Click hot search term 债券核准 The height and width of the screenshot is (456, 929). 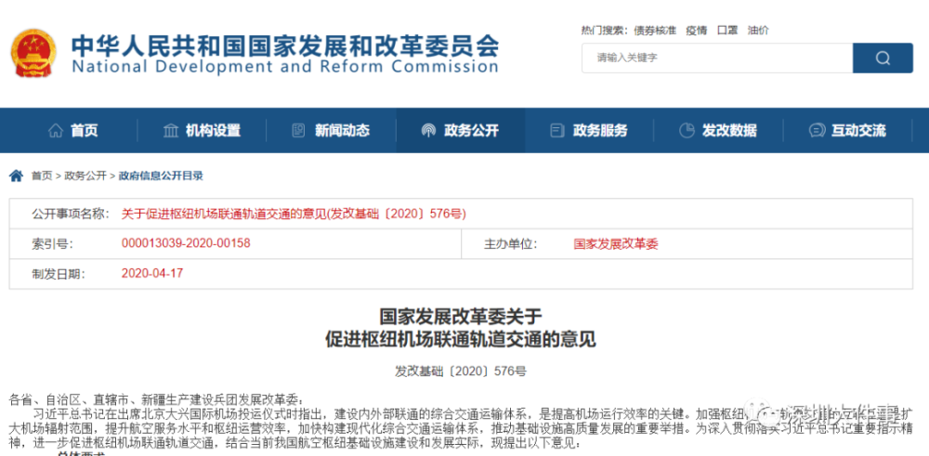655,31
